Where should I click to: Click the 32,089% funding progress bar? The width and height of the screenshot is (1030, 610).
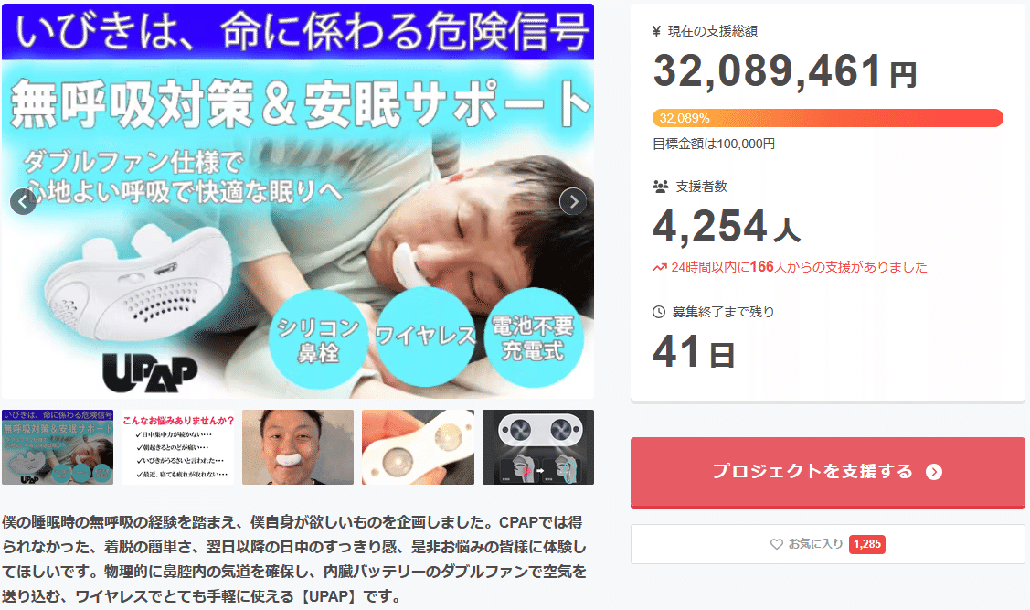(x=828, y=118)
